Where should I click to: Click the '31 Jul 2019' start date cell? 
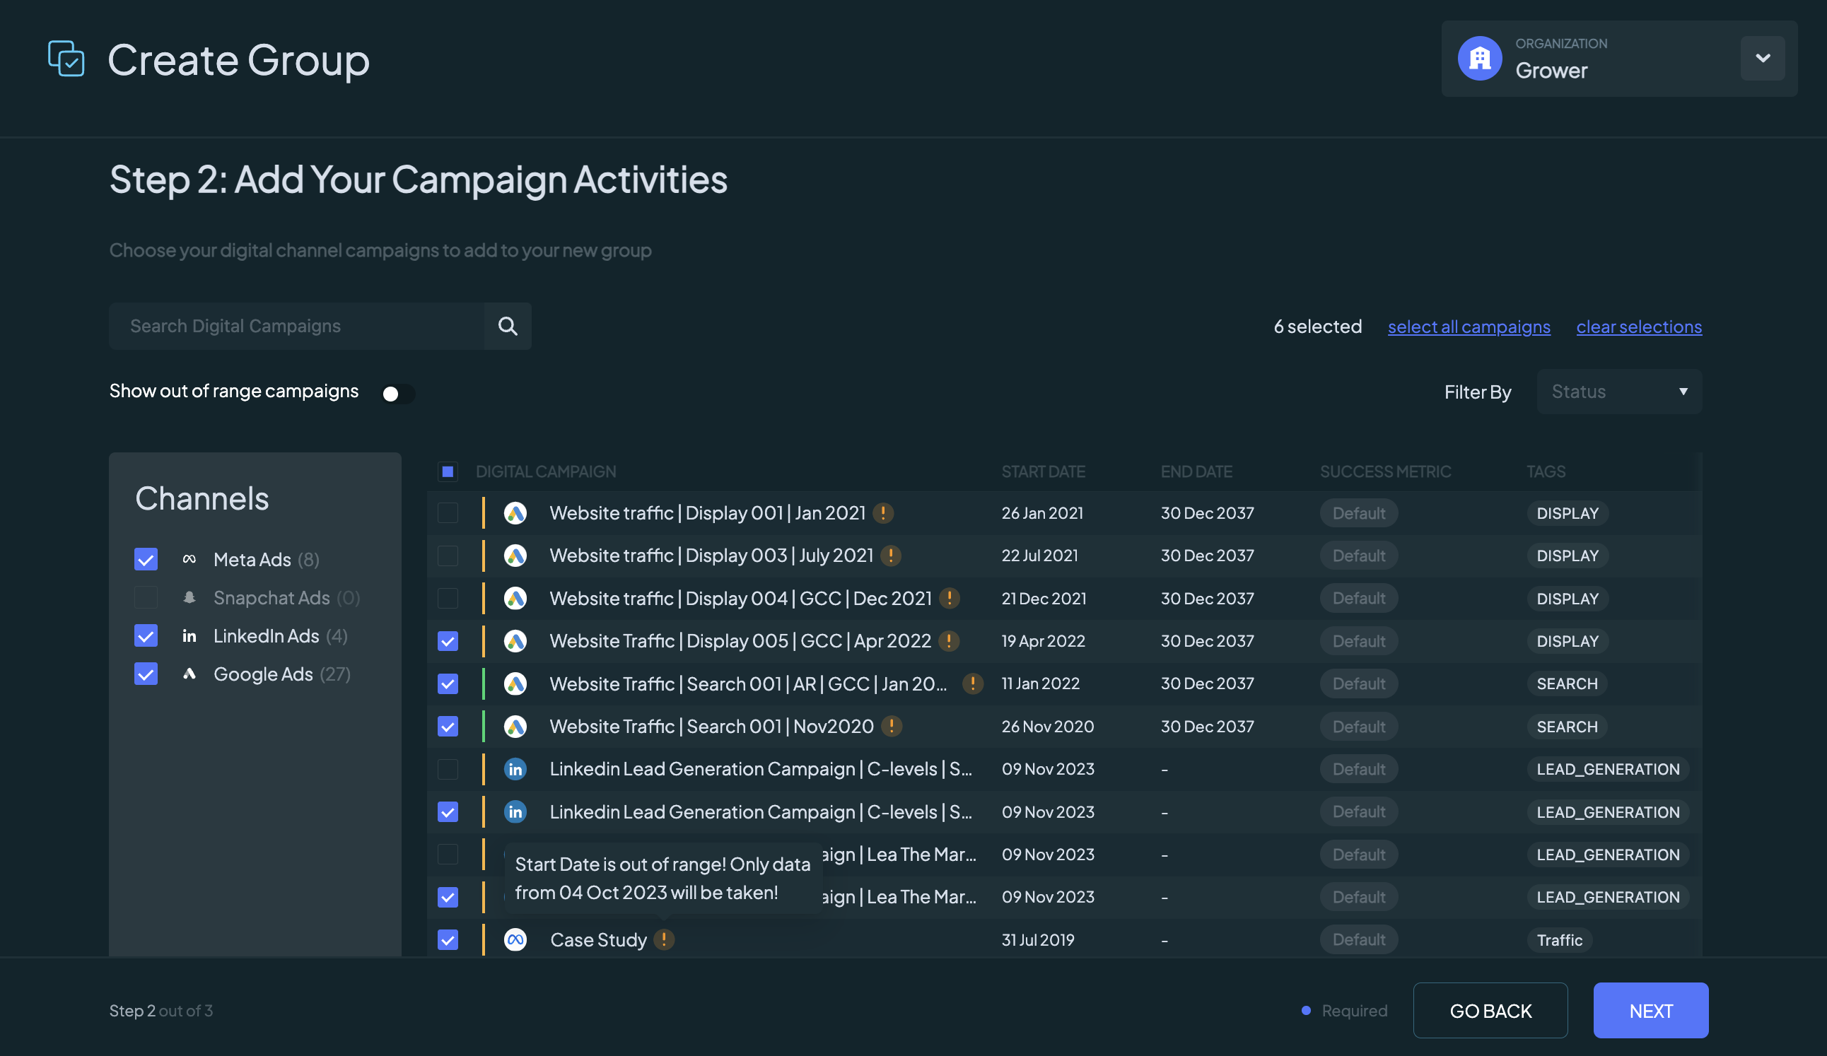1037,940
